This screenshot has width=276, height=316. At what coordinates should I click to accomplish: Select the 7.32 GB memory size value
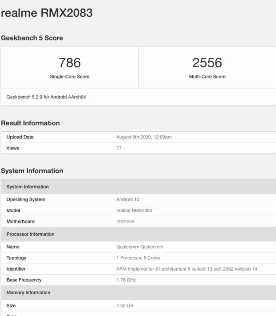(x=125, y=305)
